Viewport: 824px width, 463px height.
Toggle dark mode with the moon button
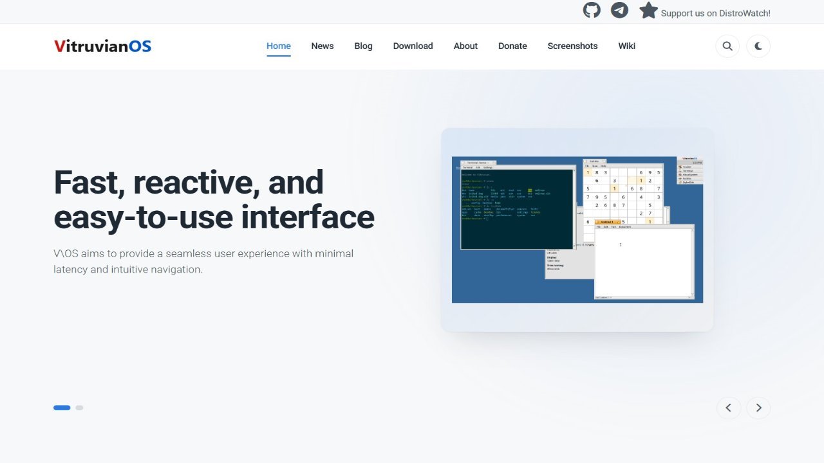pos(758,46)
